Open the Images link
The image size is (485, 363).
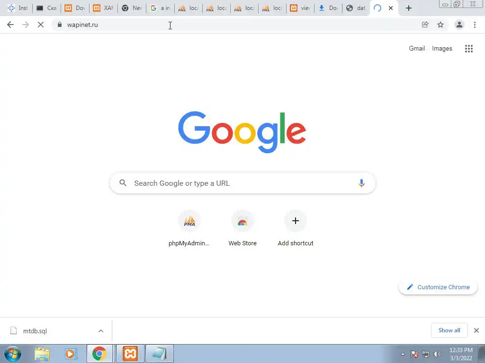442,49
